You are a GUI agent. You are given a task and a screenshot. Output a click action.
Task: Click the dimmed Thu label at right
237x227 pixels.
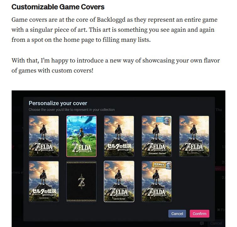[219, 110]
